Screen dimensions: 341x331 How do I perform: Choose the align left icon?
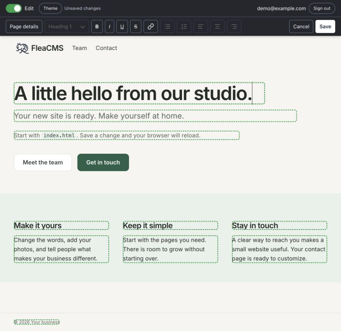pos(201,26)
